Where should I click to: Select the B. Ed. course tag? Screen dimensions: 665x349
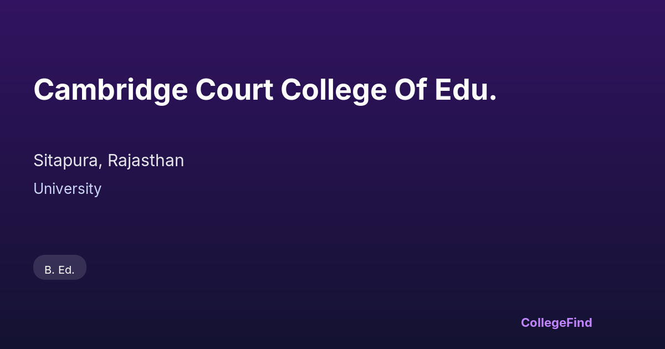tap(60, 269)
